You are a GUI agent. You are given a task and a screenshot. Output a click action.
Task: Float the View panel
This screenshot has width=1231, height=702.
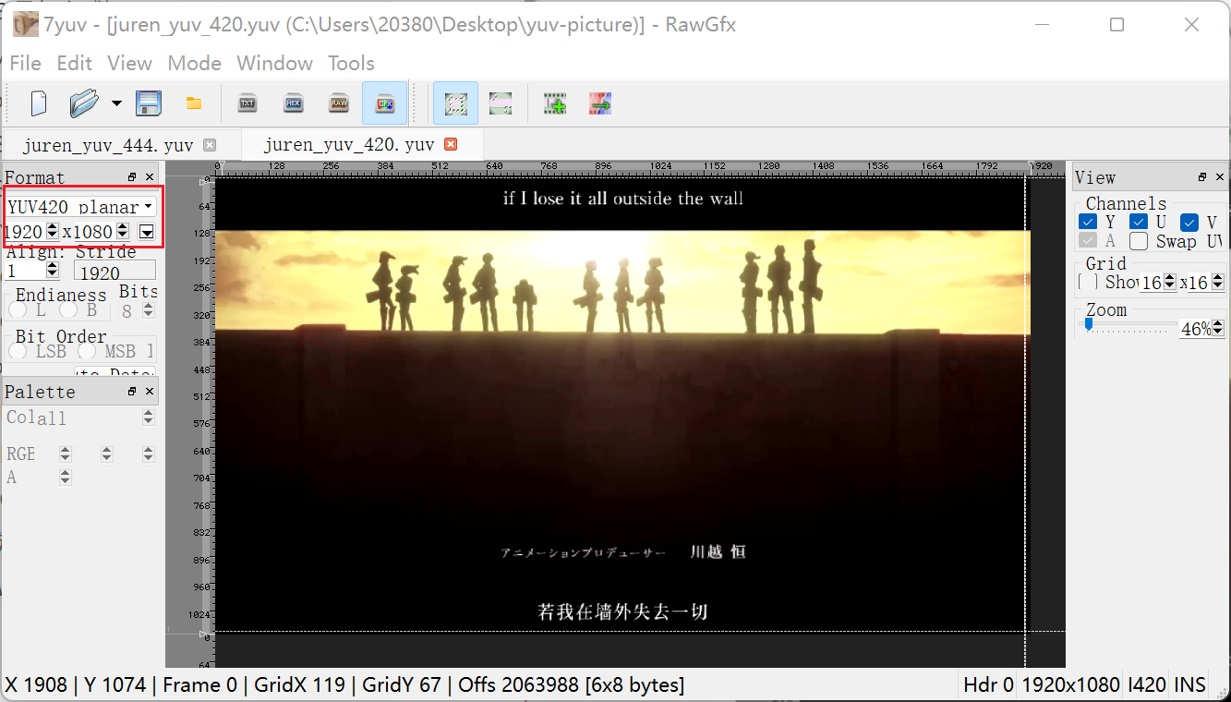1201,176
